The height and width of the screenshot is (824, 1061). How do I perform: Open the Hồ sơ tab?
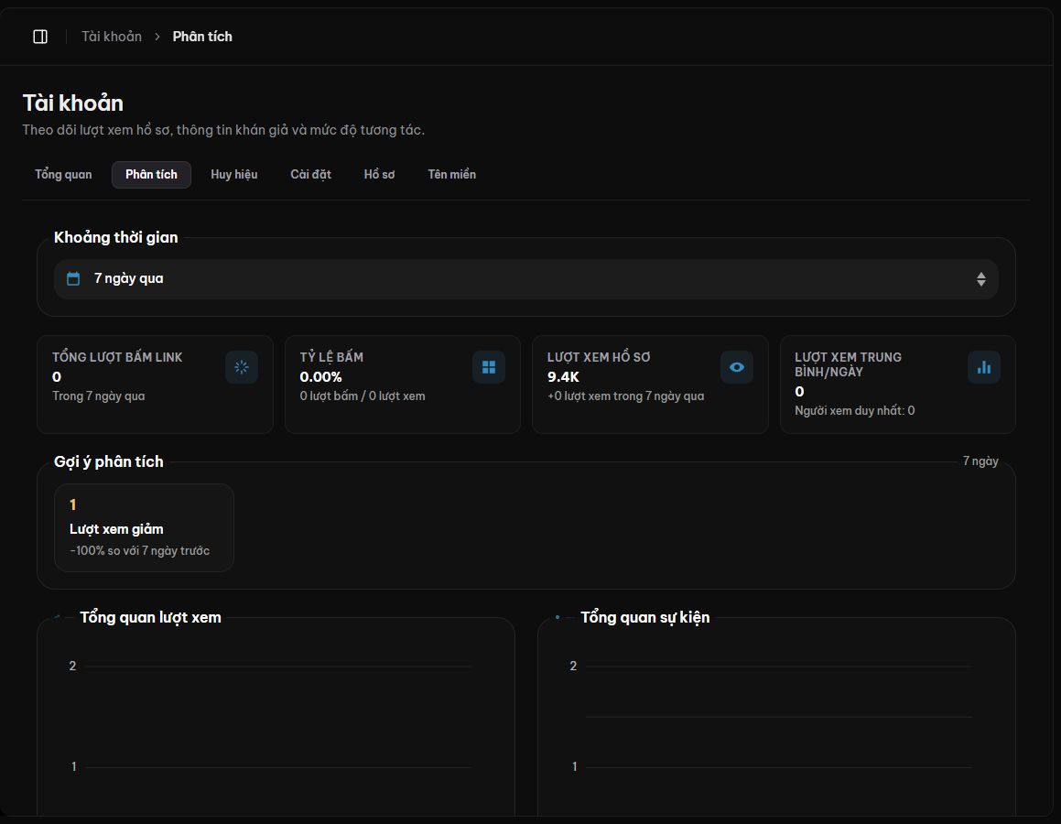coord(379,175)
